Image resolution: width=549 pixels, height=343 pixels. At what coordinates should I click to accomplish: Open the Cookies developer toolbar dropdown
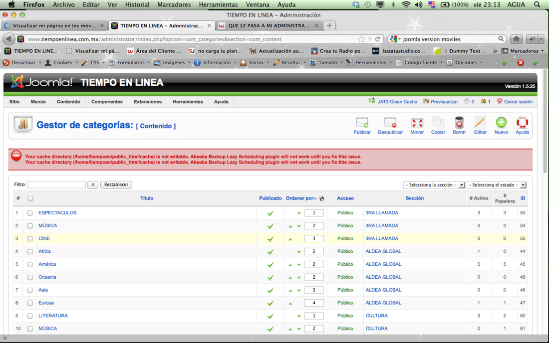point(60,63)
